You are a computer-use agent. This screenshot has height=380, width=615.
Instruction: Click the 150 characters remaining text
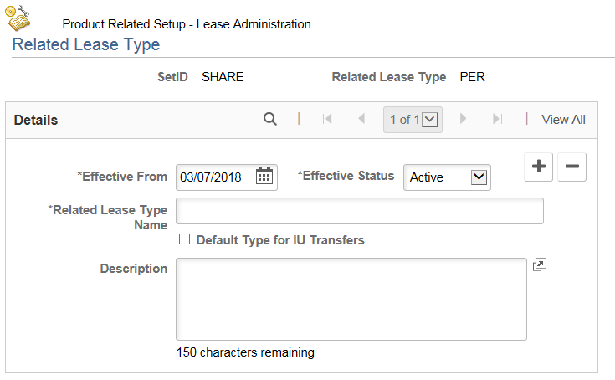coord(245,352)
